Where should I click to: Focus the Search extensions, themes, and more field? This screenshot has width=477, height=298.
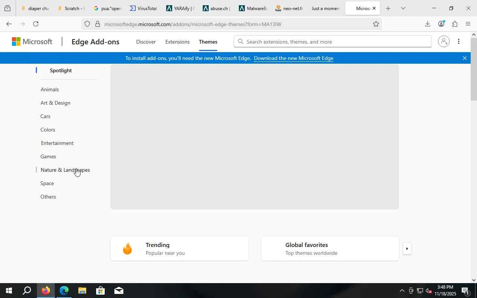(333, 41)
